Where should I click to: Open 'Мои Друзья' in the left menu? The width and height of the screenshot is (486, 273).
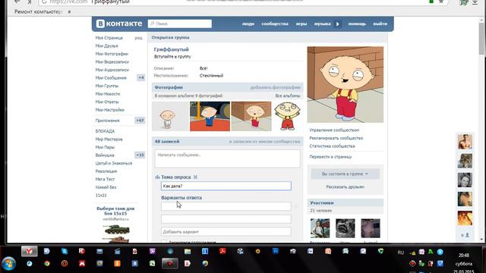click(106, 45)
